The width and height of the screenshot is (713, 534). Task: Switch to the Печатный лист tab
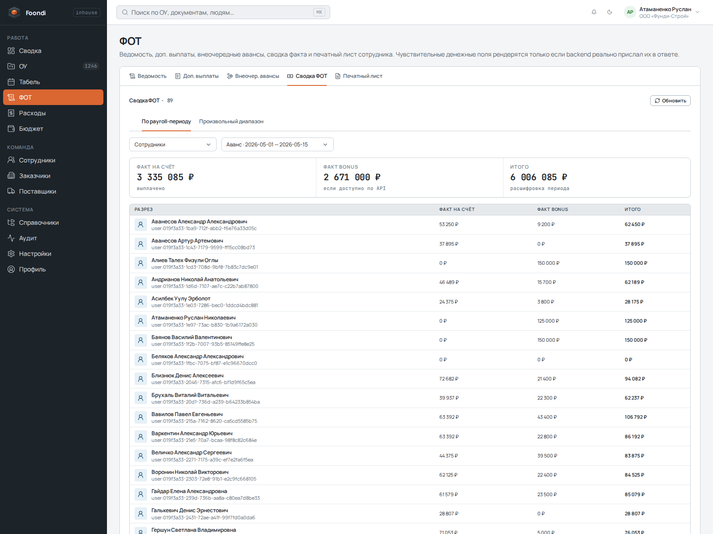(x=359, y=76)
